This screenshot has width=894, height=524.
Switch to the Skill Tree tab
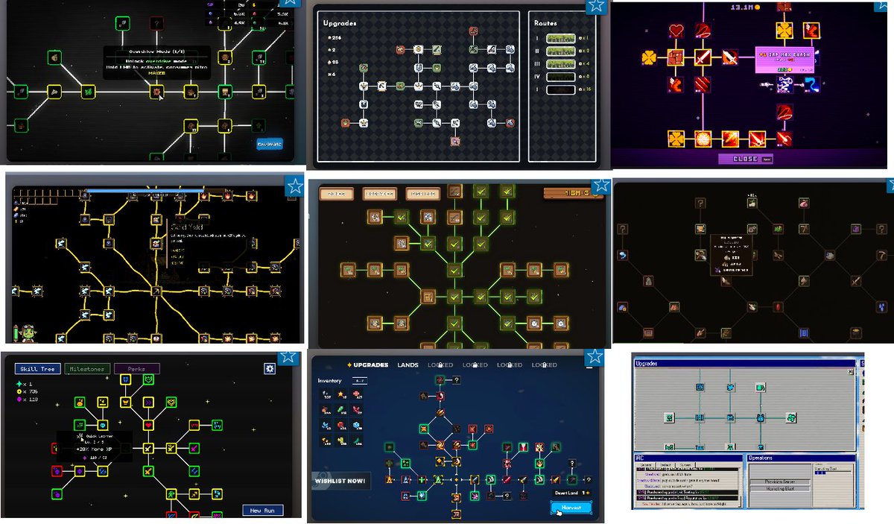[x=37, y=368]
